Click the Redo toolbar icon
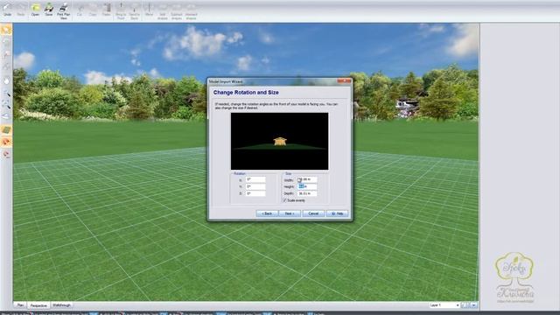Image resolution: width=560 pixels, height=315 pixels. pyautogui.click(x=21, y=10)
